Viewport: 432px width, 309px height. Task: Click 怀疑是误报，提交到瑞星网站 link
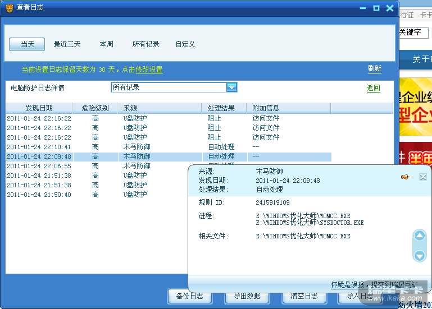[x=374, y=284]
